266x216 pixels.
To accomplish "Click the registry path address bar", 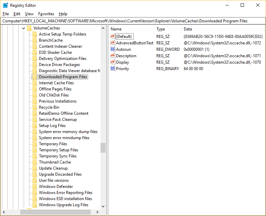I will (x=133, y=21).
